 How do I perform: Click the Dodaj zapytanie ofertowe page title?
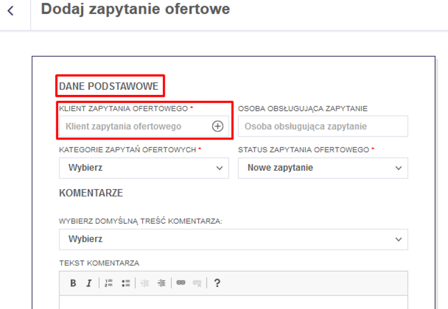pos(135,9)
